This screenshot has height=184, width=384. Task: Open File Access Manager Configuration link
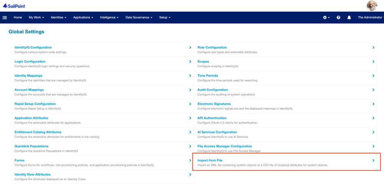pyautogui.click(x=225, y=146)
